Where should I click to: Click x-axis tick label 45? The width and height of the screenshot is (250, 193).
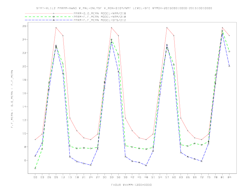pyautogui.click(x=139, y=177)
